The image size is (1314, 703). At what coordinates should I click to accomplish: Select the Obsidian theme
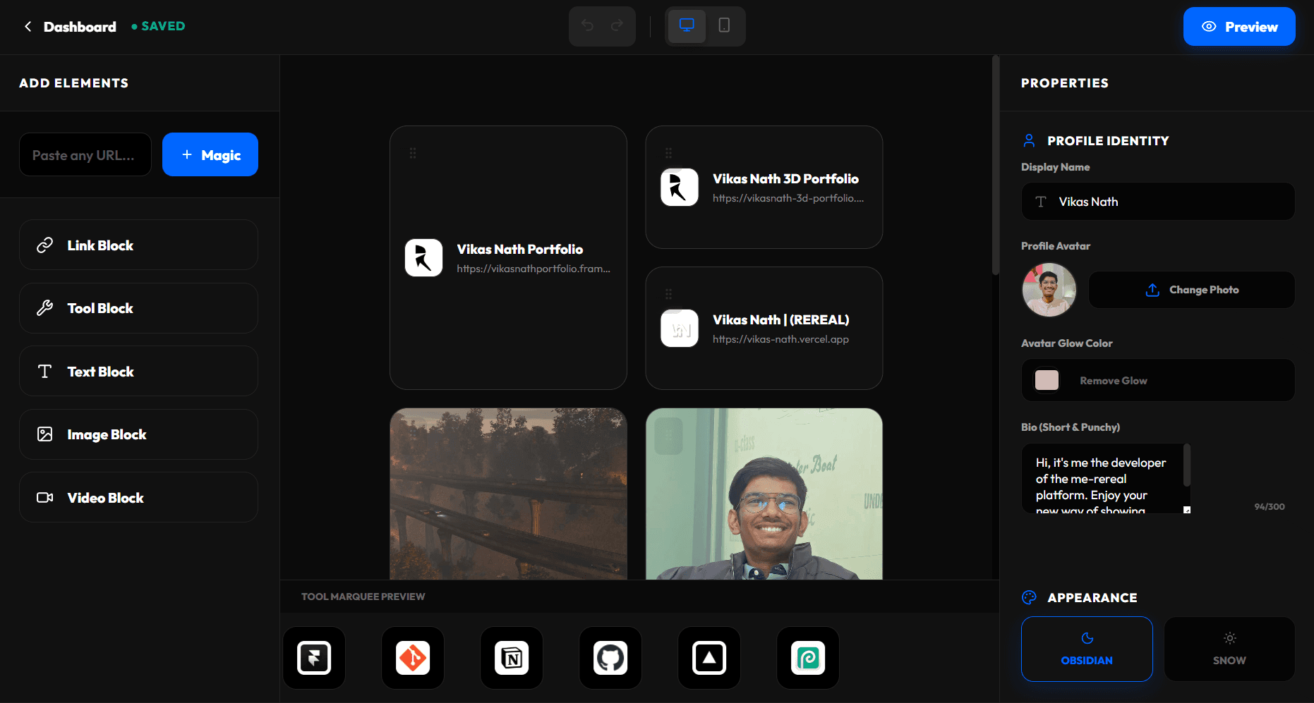tap(1086, 649)
